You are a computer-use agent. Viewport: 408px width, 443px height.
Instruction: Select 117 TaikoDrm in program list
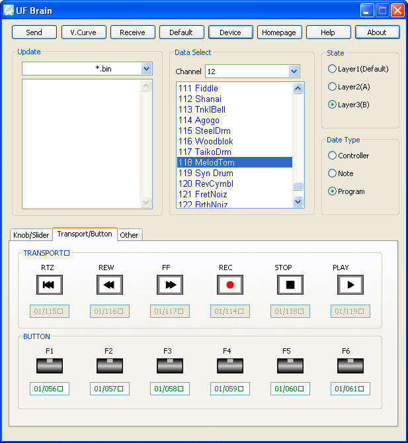click(x=235, y=152)
